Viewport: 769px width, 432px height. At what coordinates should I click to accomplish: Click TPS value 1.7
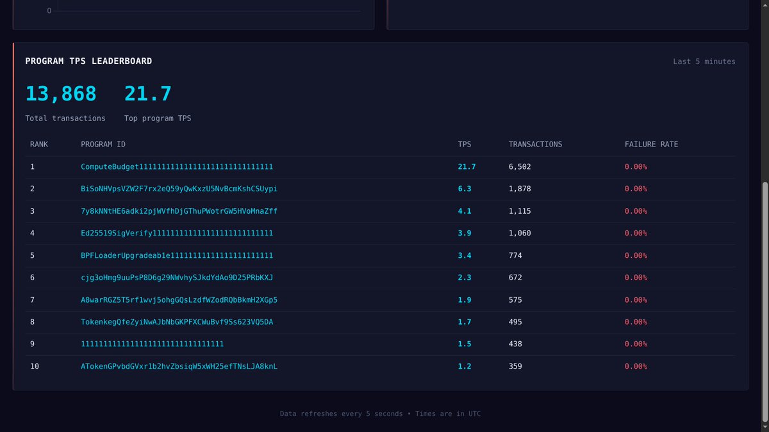tap(465, 322)
